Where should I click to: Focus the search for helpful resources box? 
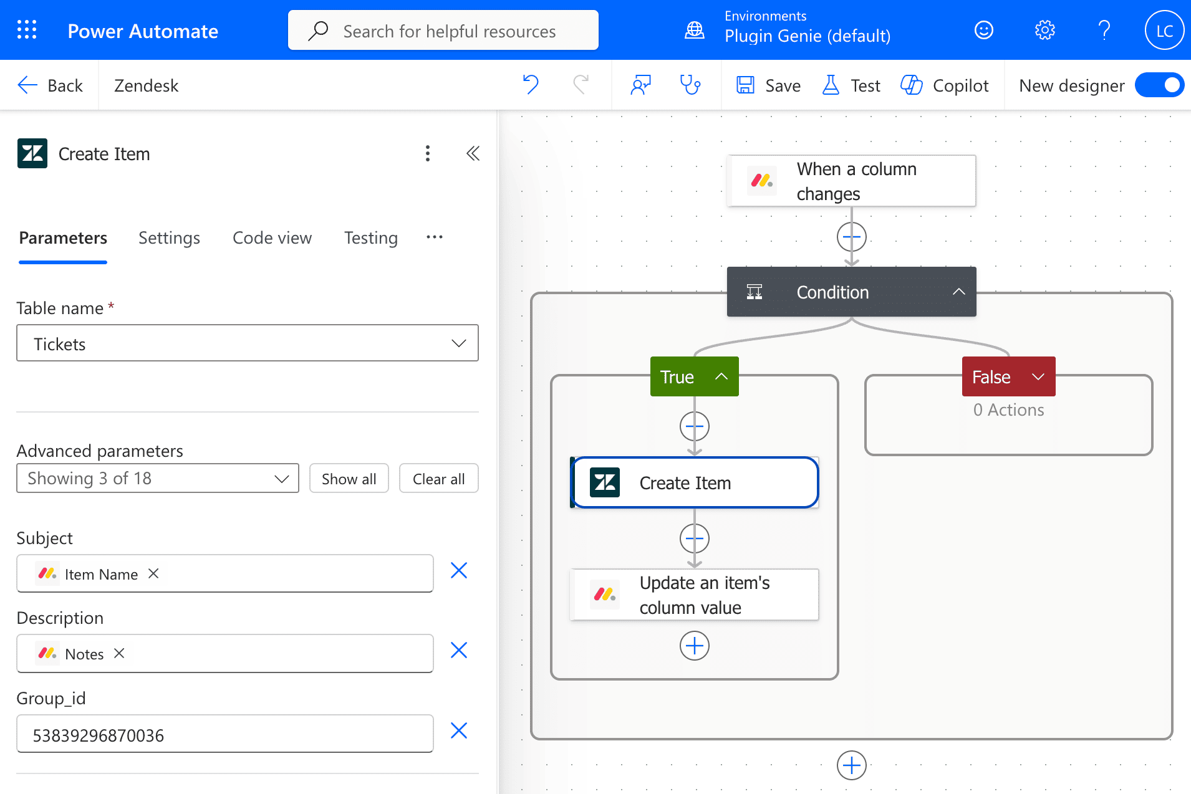coord(443,30)
